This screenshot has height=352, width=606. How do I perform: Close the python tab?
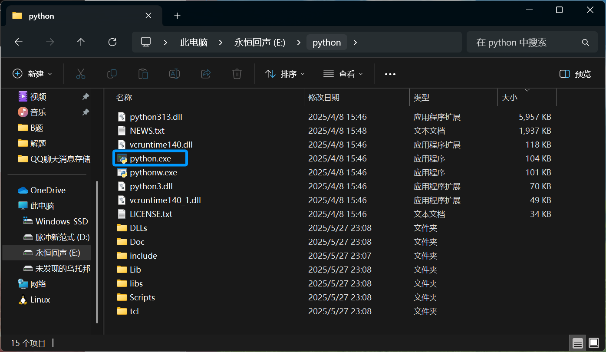[148, 16]
